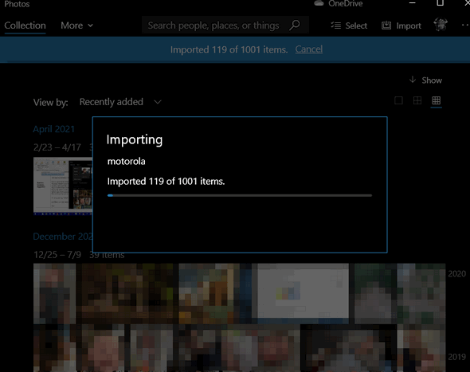
Task: Switch to small tiles grid view
Action: [x=436, y=100]
